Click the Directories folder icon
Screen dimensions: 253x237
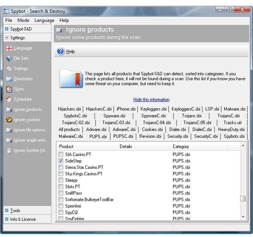9,79
